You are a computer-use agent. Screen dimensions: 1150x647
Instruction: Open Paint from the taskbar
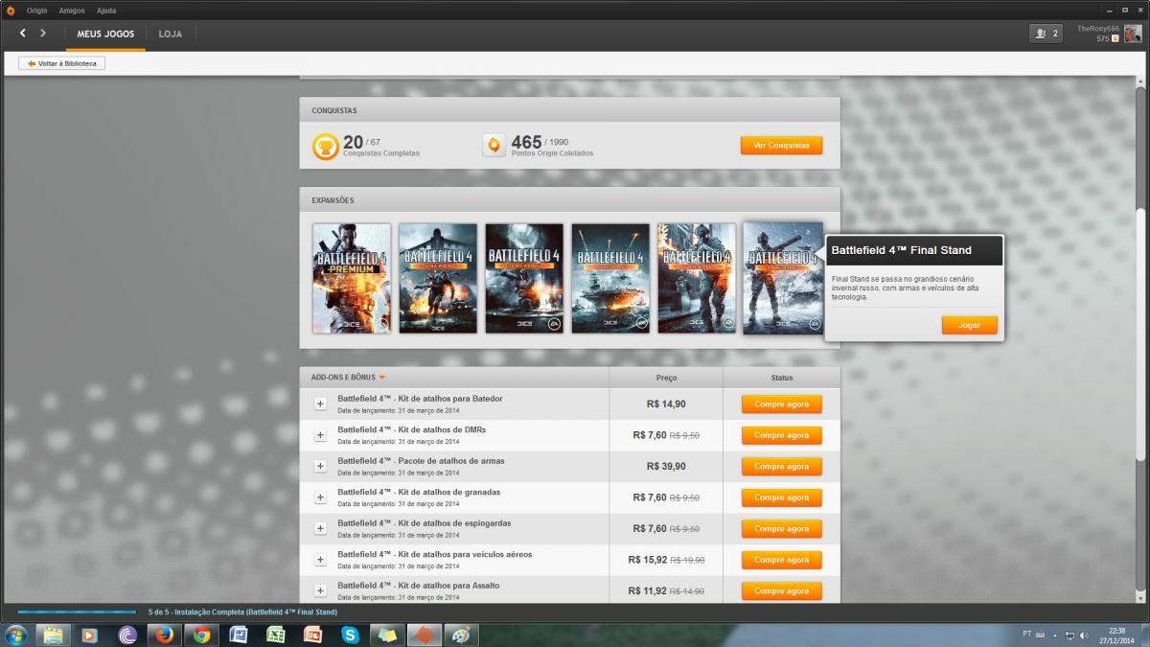click(x=462, y=635)
